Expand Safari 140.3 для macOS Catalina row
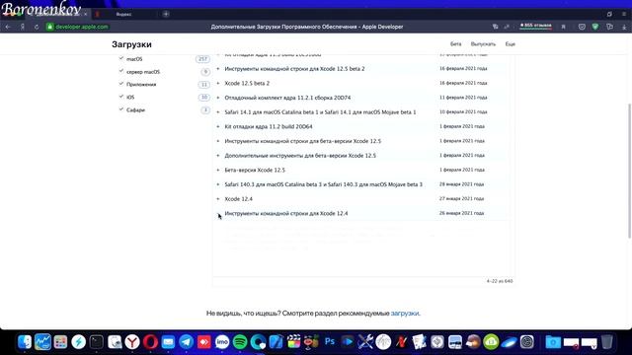The height and width of the screenshot is (355, 632). (x=218, y=184)
